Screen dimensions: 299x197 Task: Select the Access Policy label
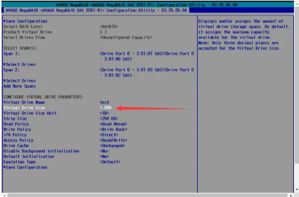coord(18,140)
